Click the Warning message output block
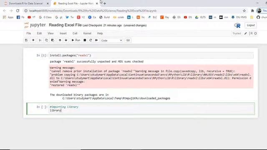 tap(151, 76)
